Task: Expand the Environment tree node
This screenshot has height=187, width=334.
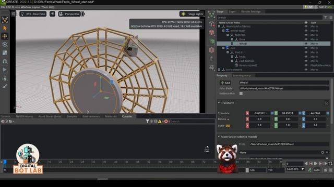Action: pyautogui.click(x=219, y=70)
